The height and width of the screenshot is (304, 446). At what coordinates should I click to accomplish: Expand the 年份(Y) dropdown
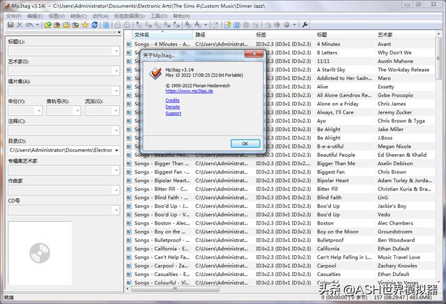(39, 111)
